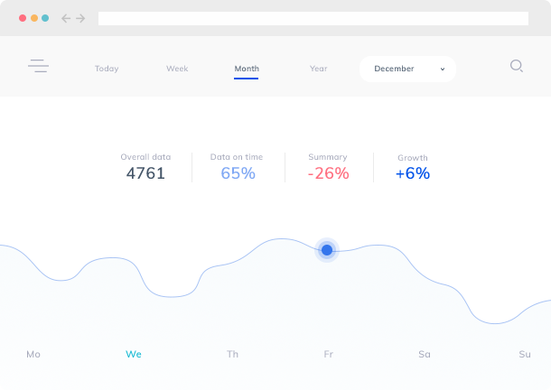Click the Growth +6% stat
Viewport: 551px width, 390px height.
coord(413,167)
